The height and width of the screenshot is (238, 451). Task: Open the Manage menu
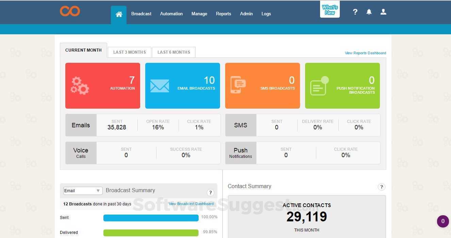click(199, 14)
